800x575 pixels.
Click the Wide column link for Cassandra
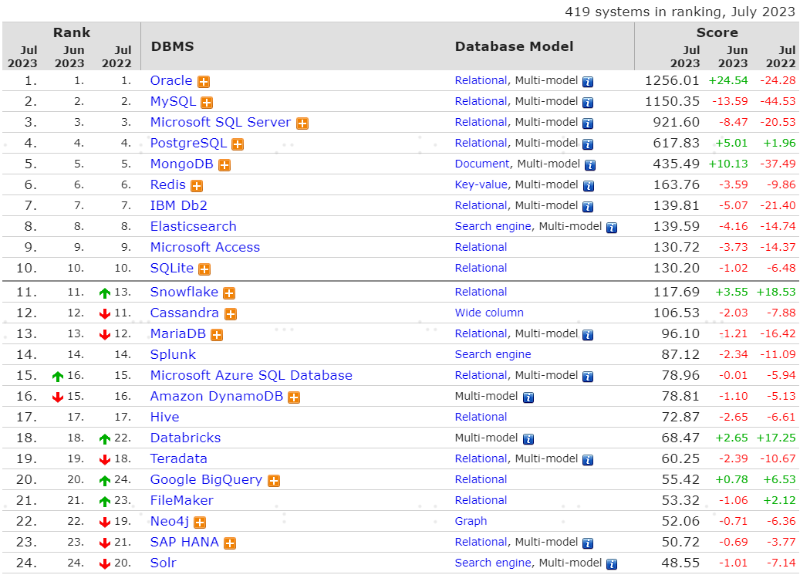[x=489, y=313]
